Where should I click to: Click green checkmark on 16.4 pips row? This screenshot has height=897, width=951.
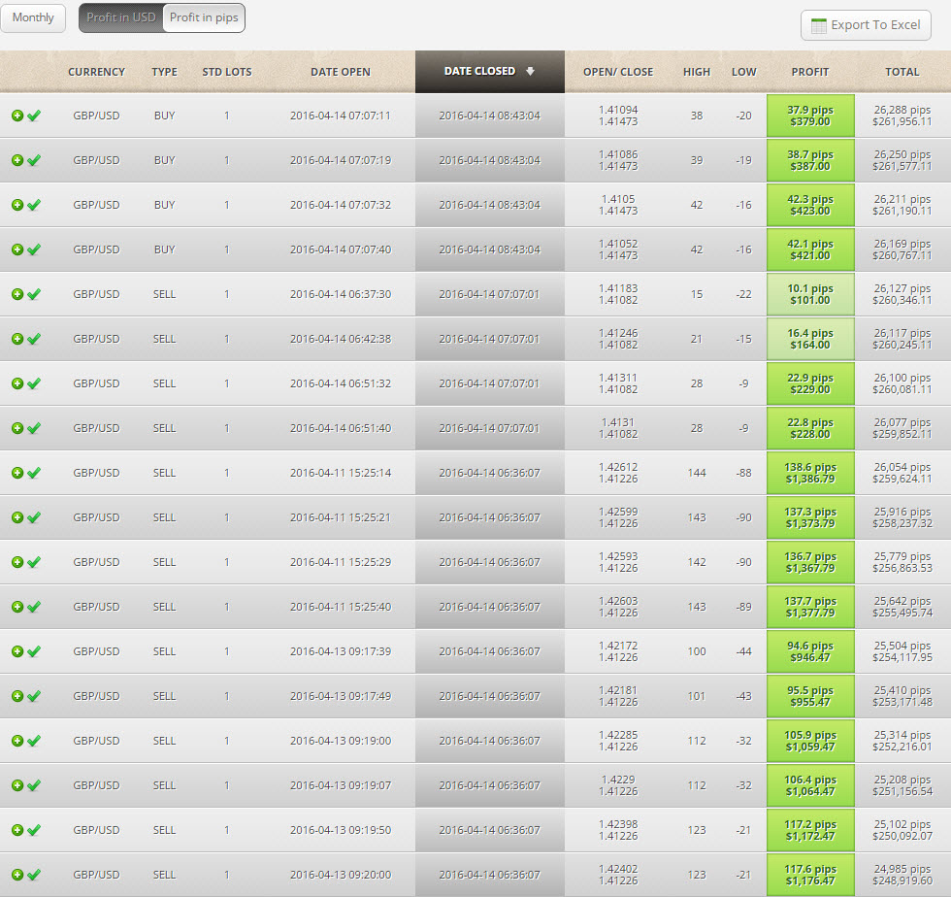click(x=34, y=339)
